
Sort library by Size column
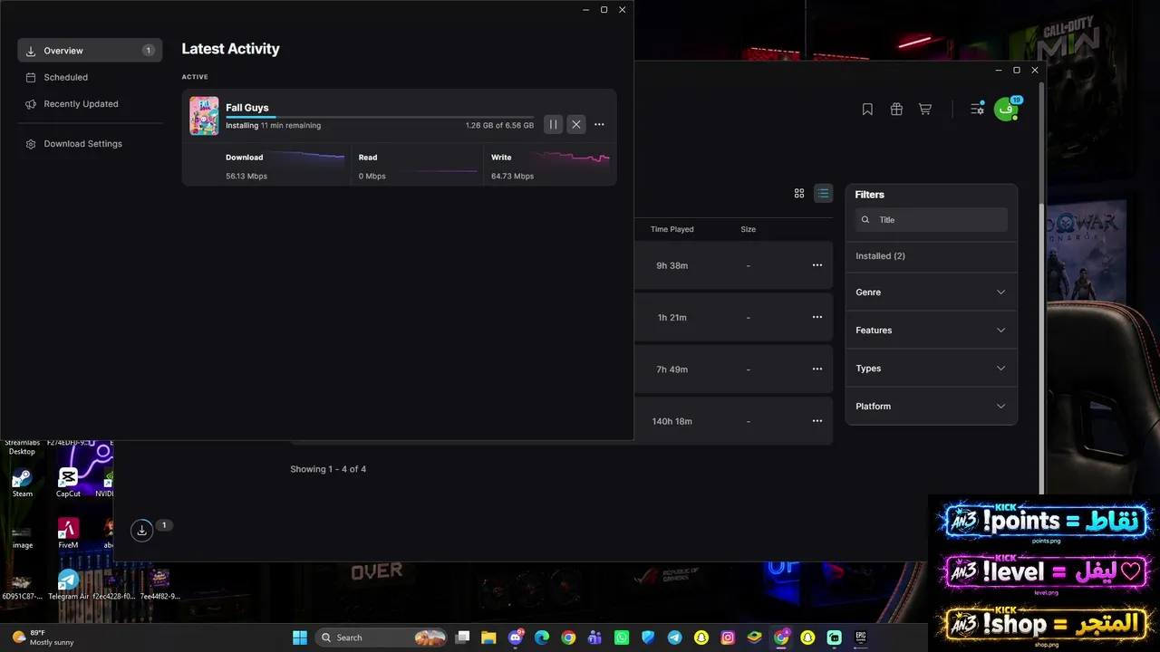(x=749, y=229)
